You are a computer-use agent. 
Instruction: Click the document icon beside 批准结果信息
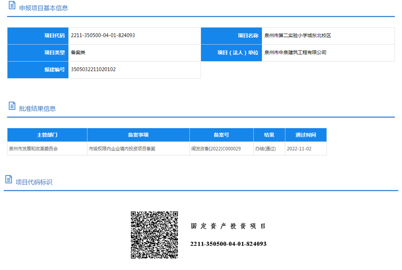point(12,106)
